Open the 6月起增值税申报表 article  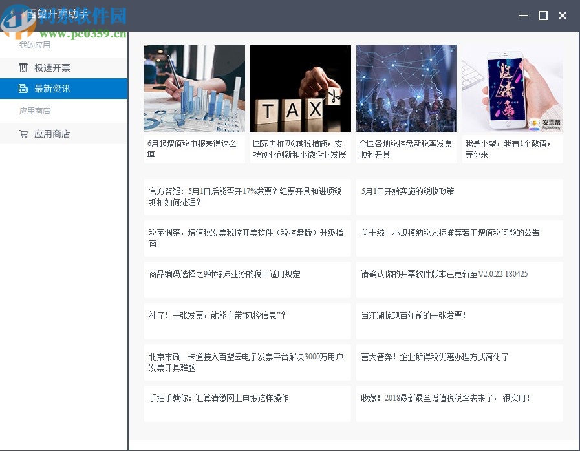click(194, 149)
